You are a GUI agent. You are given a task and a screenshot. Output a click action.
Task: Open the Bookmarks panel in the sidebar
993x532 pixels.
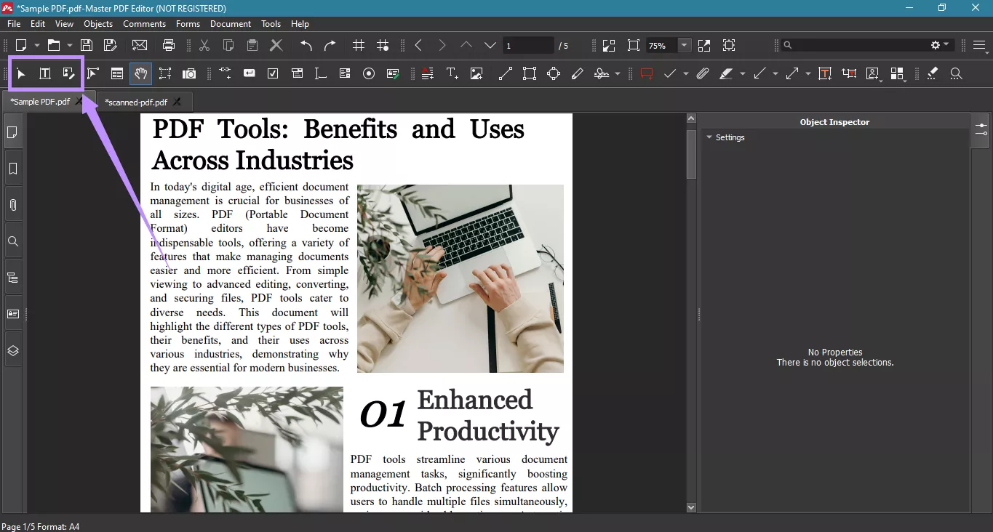tap(12, 169)
